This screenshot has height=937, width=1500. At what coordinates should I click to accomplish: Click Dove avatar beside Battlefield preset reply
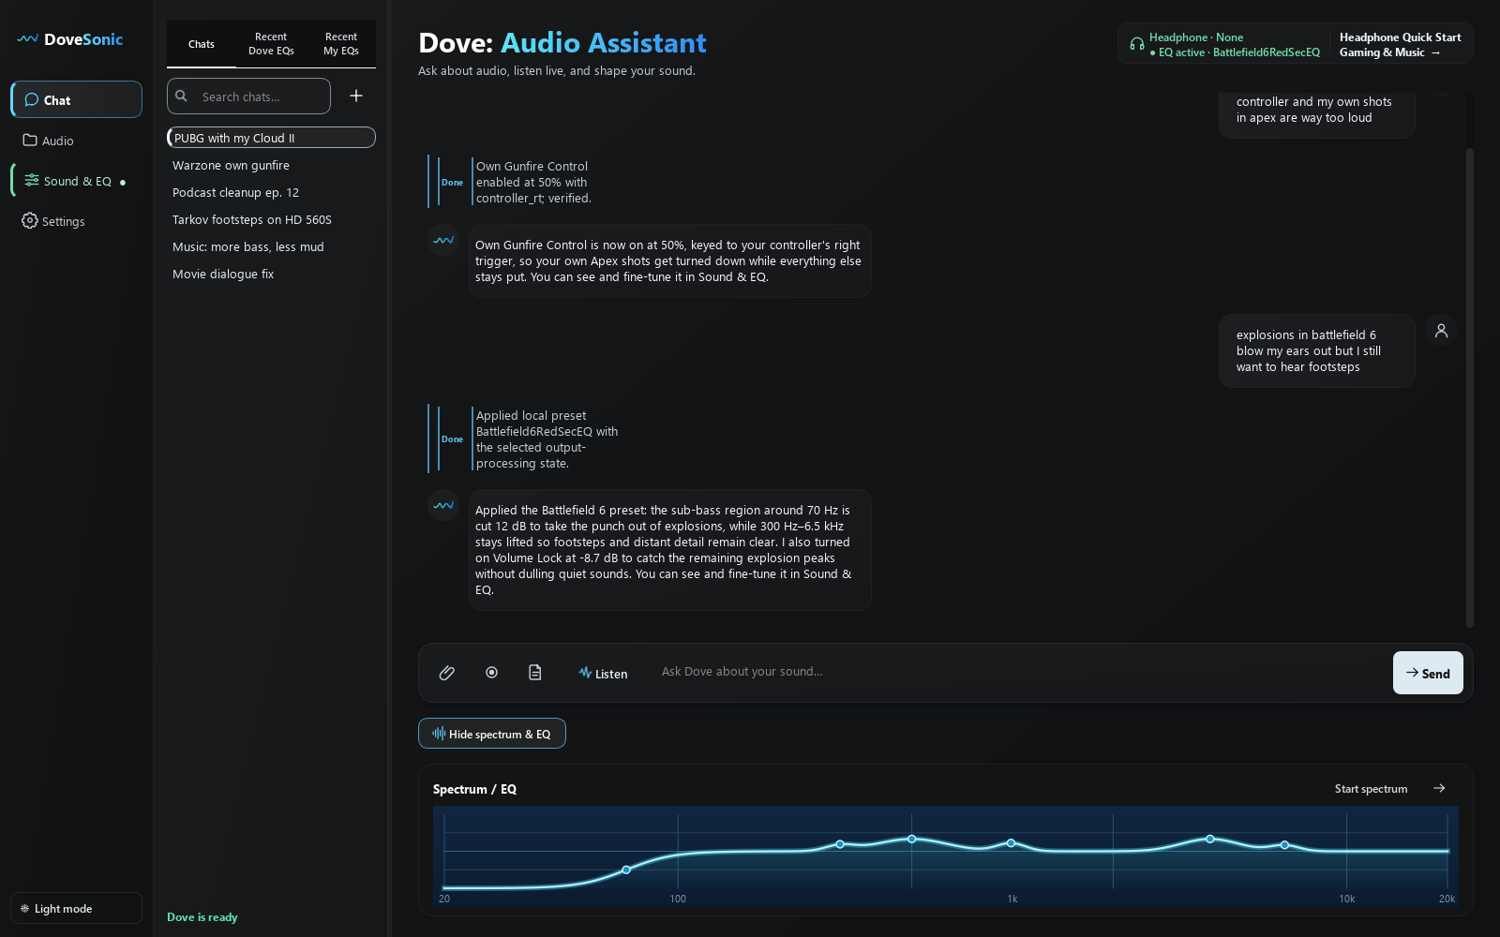(443, 505)
